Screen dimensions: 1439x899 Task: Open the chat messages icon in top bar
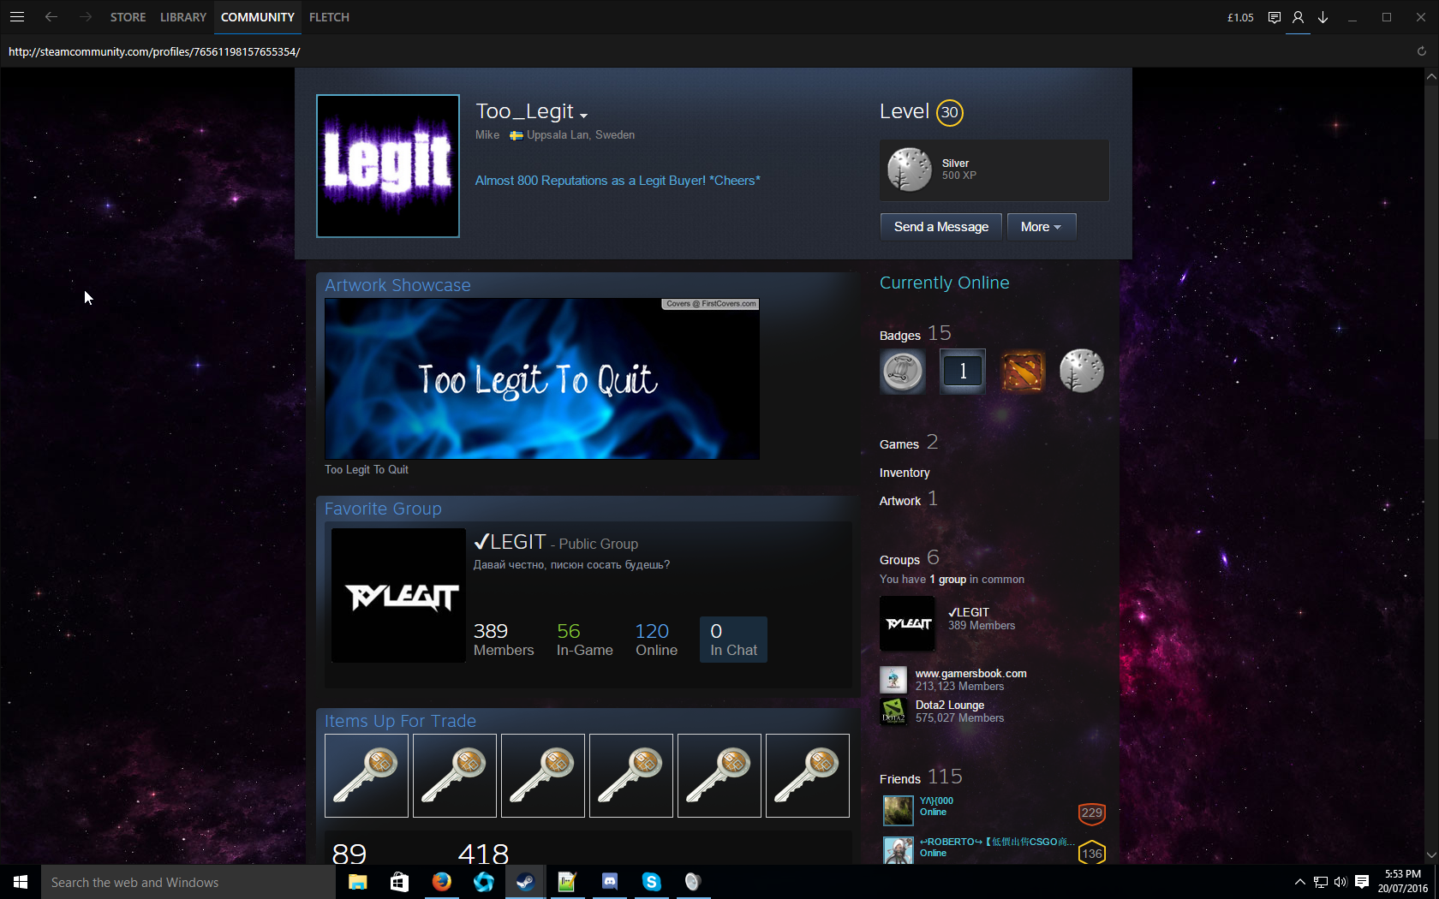[1275, 17]
